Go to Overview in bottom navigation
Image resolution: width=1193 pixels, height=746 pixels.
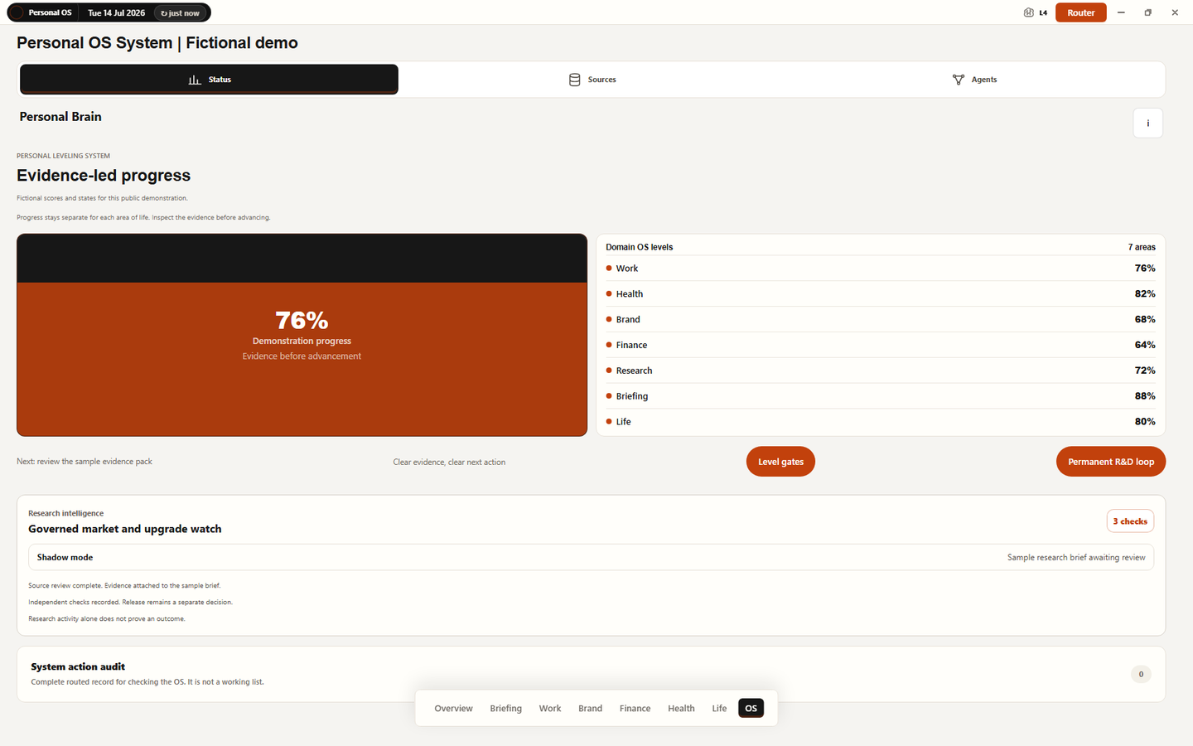click(x=453, y=709)
